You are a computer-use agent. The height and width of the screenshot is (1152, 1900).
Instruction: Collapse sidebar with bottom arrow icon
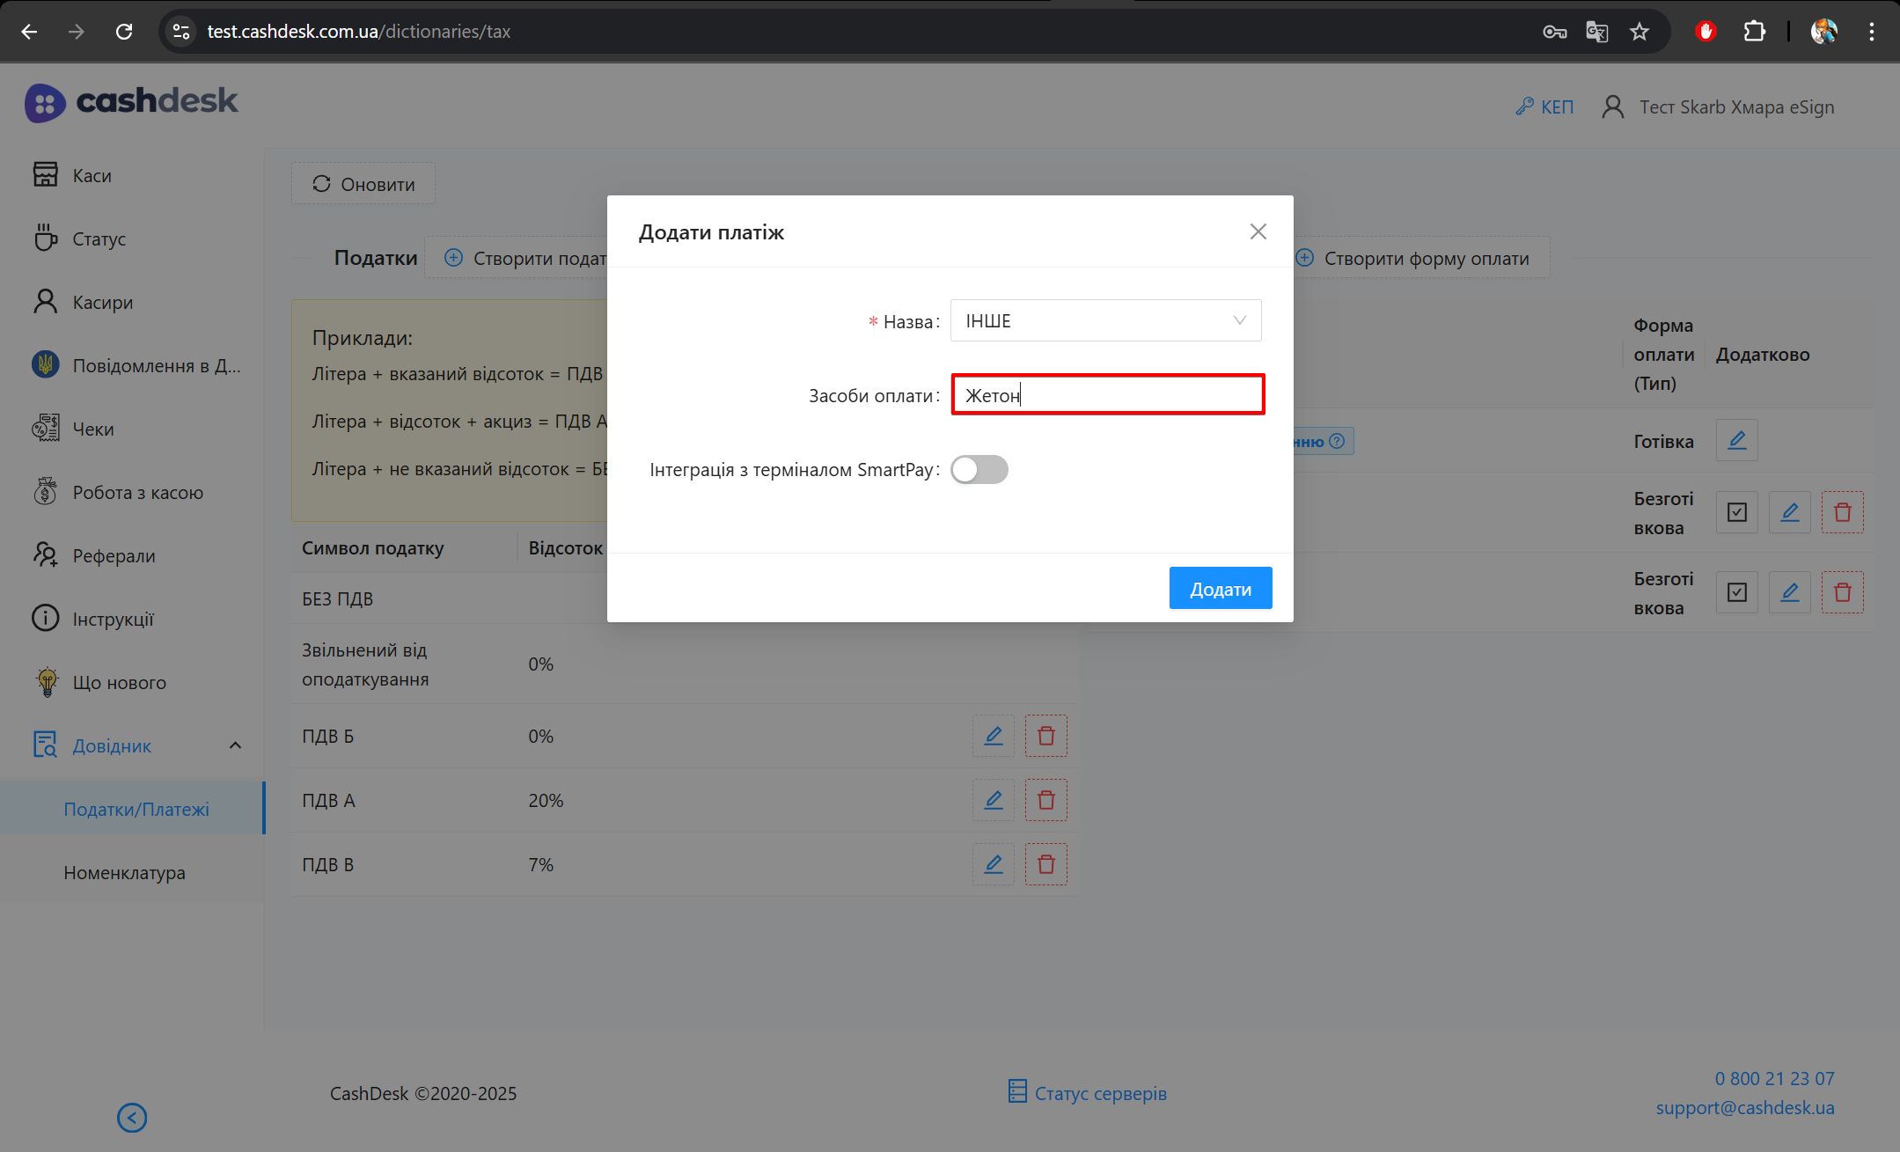pyautogui.click(x=132, y=1118)
